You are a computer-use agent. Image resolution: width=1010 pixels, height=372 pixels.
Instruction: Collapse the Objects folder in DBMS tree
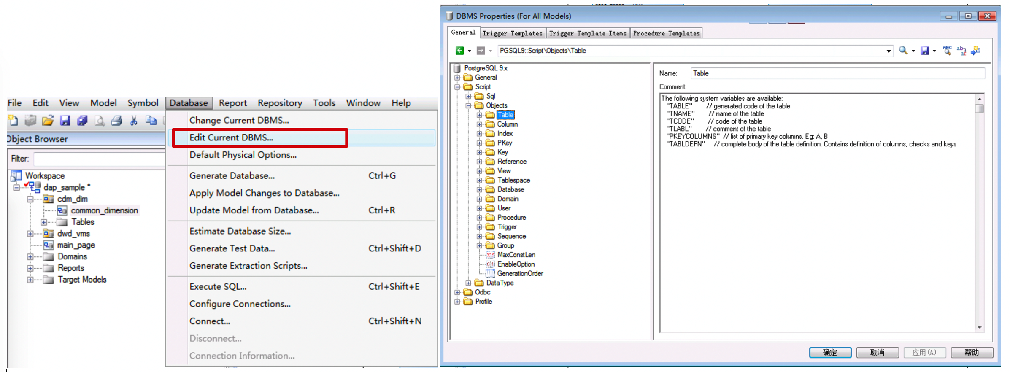(x=468, y=105)
